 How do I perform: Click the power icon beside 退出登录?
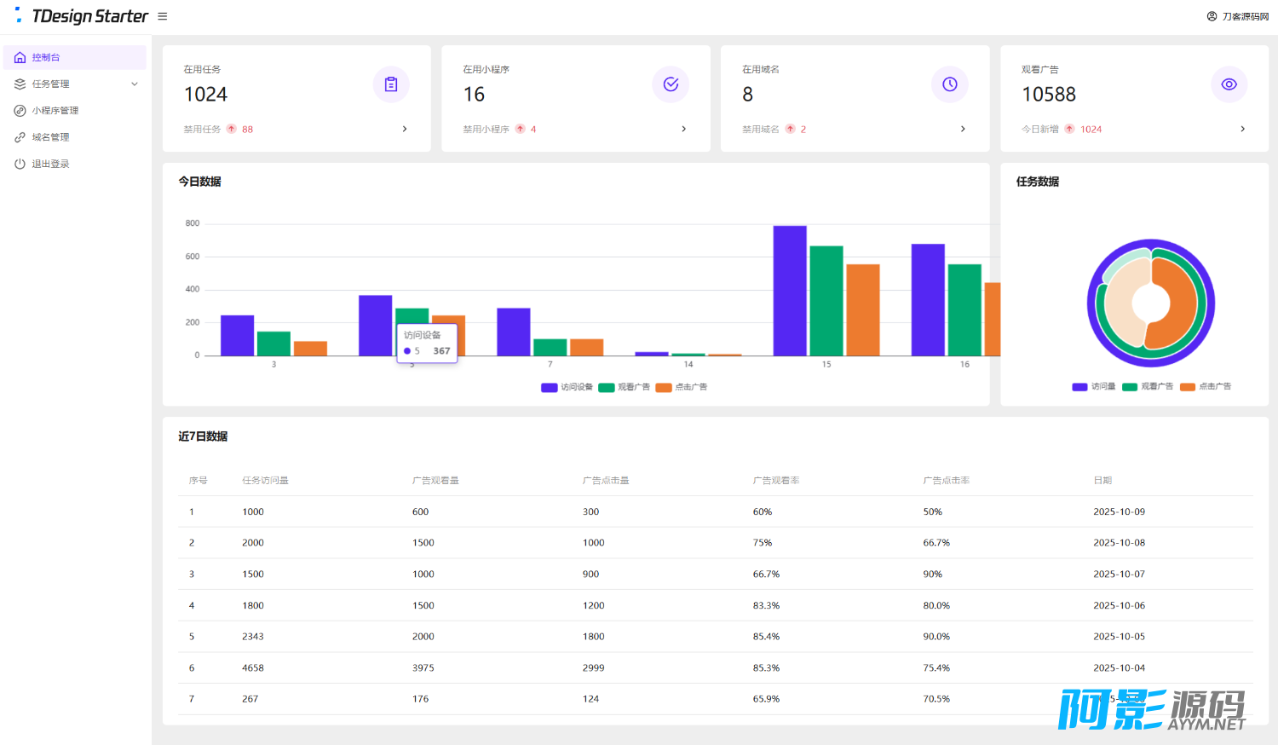click(x=20, y=164)
